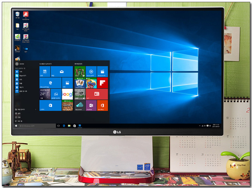The image size is (252, 188).
Task: Select the cap1 desktop file icon
Action: [x=26, y=49]
